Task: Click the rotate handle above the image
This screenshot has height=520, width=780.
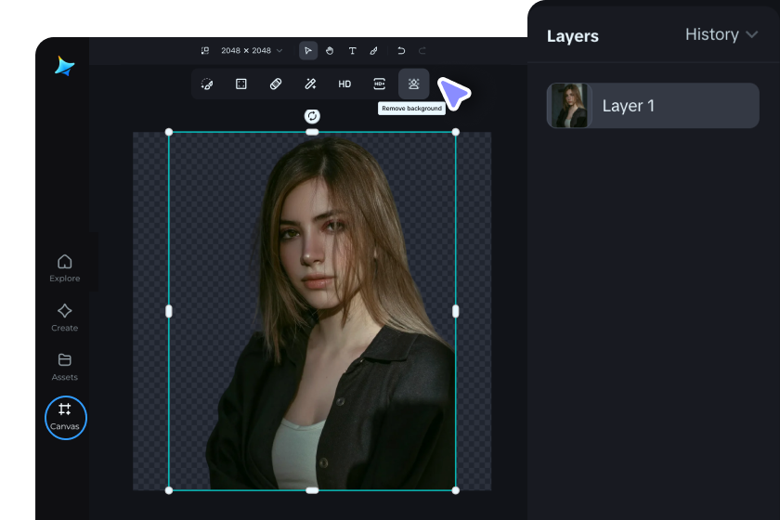Action: [312, 116]
